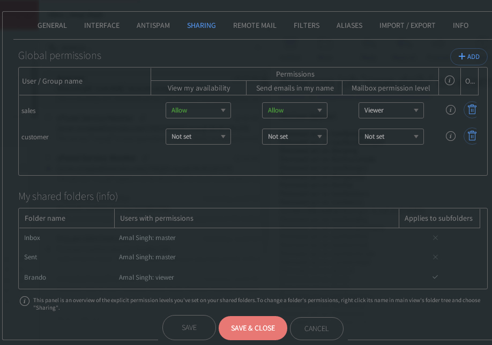Expand customer Mailbox permission level dropdown
492x345 pixels.
pyautogui.click(x=391, y=137)
